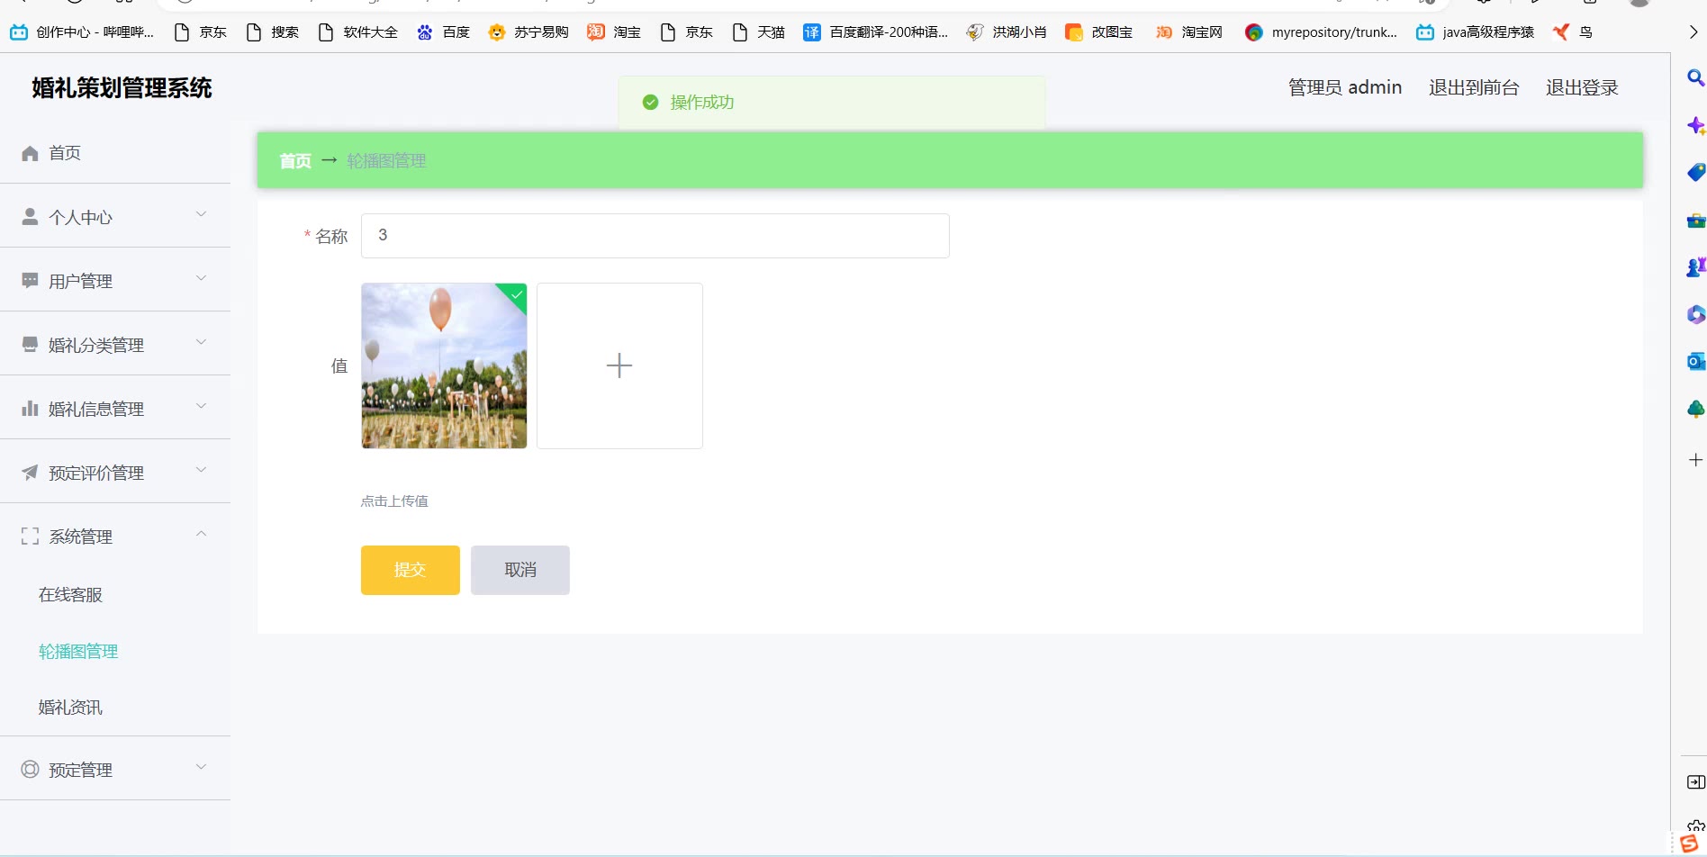Open the 改图宝 bookmark
The width and height of the screenshot is (1707, 857).
click(x=1099, y=32)
